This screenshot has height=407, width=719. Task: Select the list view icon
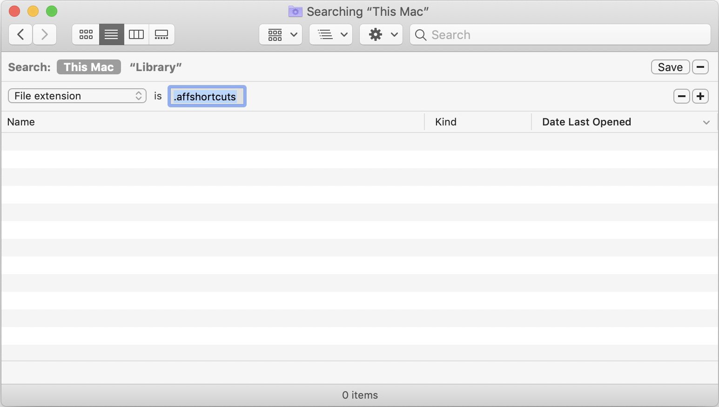click(x=111, y=34)
